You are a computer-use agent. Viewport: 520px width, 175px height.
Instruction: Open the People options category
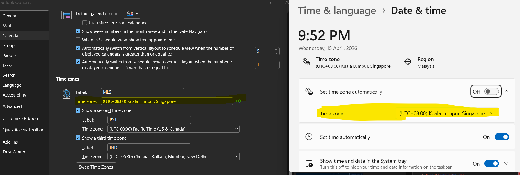(24, 56)
